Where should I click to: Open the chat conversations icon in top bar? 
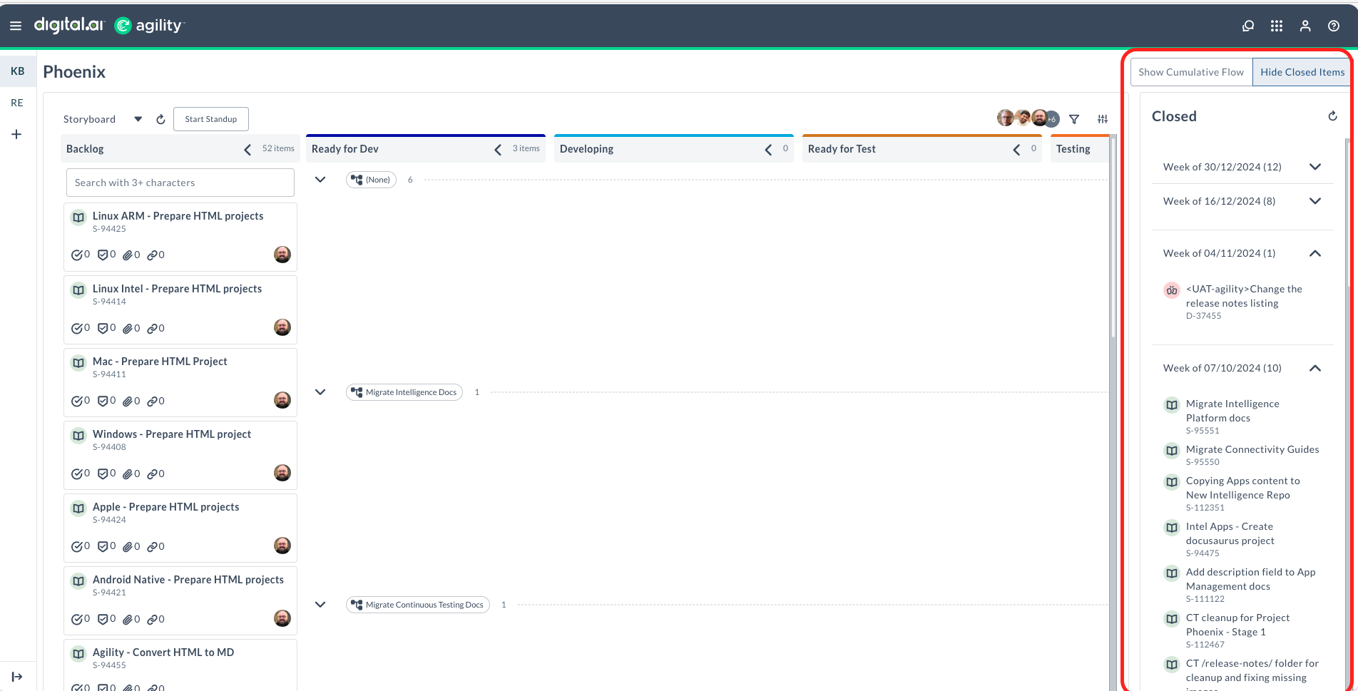pyautogui.click(x=1248, y=26)
